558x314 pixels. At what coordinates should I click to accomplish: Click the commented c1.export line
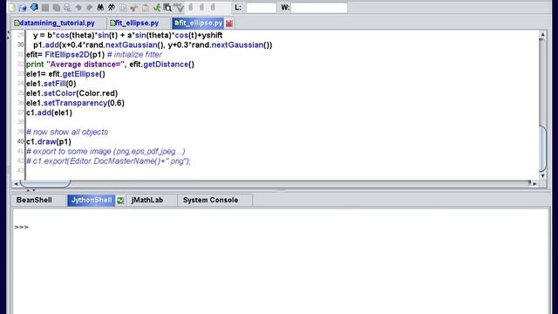click(108, 160)
